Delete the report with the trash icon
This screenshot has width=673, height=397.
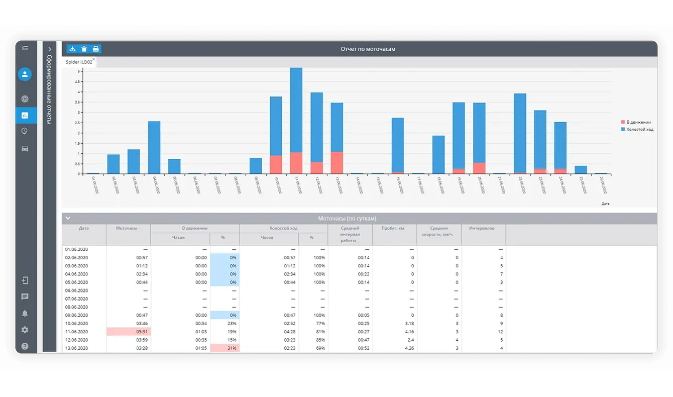coord(84,49)
